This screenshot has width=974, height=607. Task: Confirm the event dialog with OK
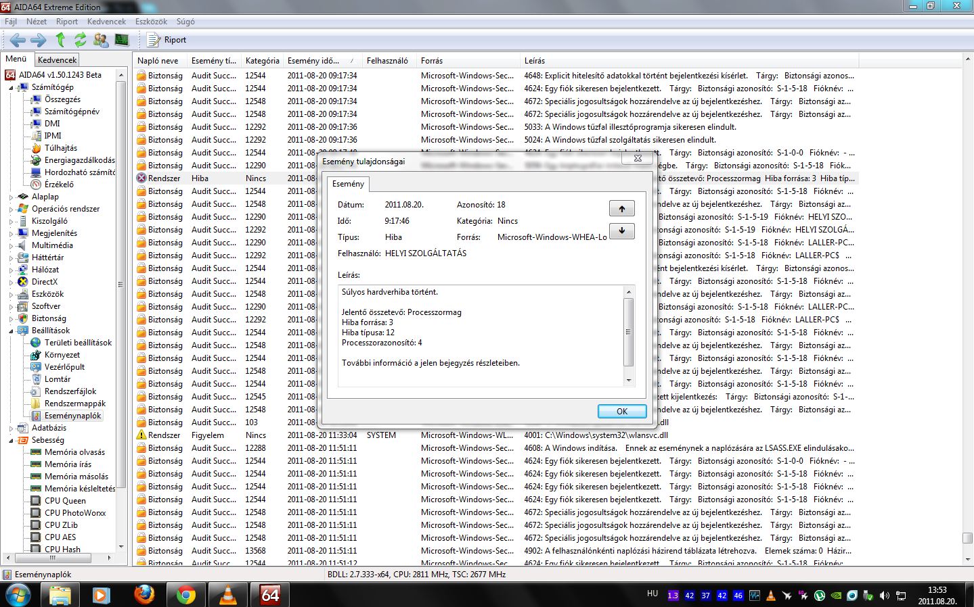622,411
